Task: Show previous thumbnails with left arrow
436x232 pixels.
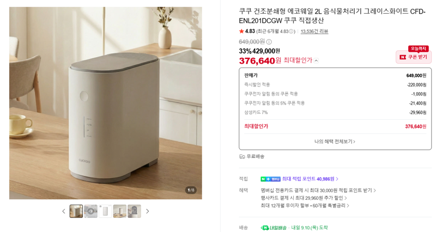Action: click(x=64, y=211)
